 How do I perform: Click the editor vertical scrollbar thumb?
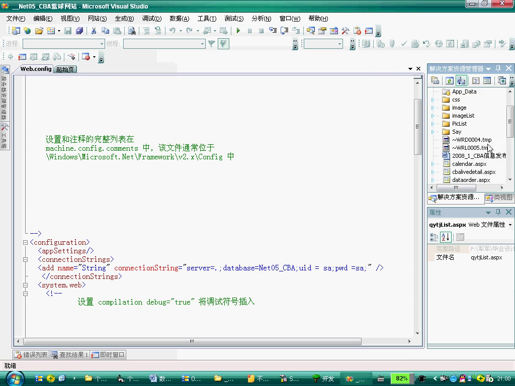click(417, 127)
